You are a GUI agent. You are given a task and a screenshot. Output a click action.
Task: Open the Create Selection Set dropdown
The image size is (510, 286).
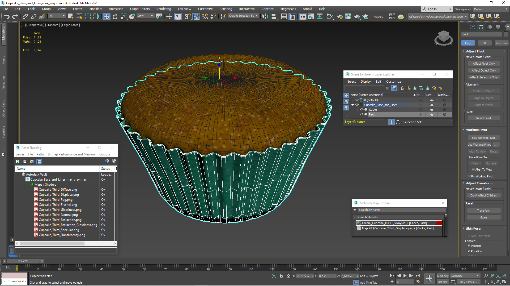tap(243, 16)
